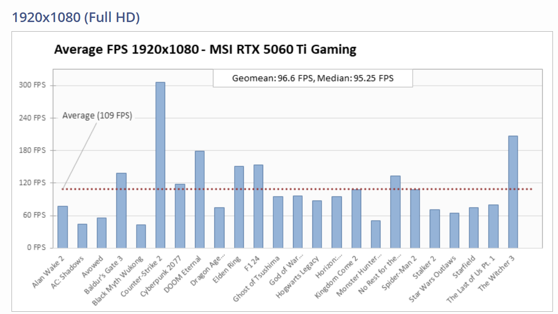Screen dimensions: 558x314
Task: Select the Last of Us Pt. 1 bar
Action: click(493, 226)
